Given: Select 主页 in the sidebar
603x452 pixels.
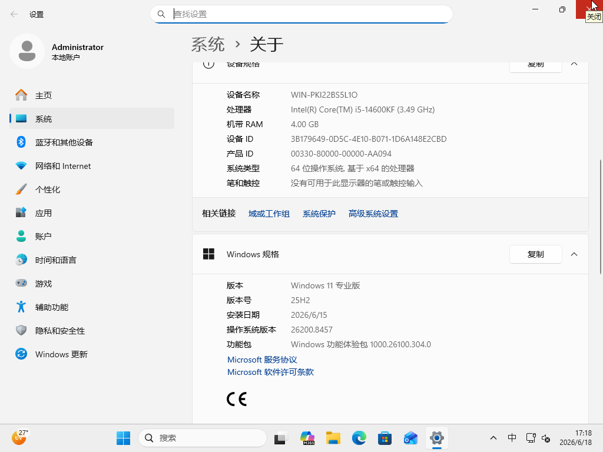Looking at the screenshot, I should (92, 95).
